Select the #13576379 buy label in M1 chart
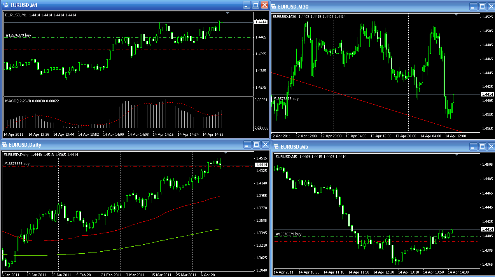The height and width of the screenshot is (277, 495). click(18, 35)
